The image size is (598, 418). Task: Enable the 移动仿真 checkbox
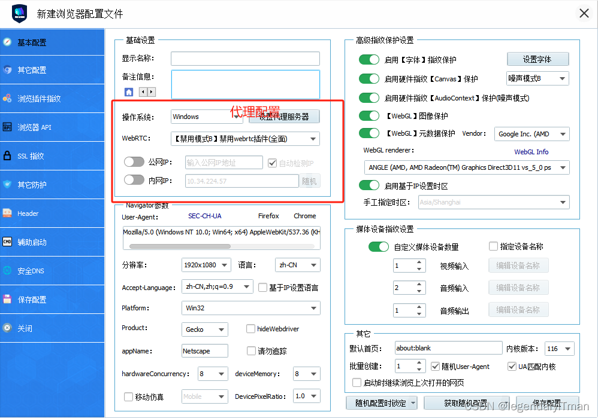(x=128, y=396)
